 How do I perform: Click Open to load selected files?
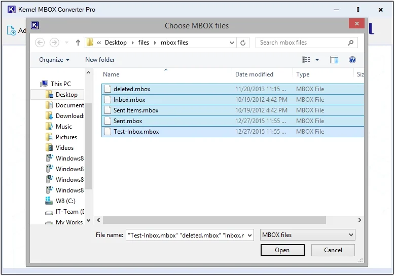tap(282, 250)
